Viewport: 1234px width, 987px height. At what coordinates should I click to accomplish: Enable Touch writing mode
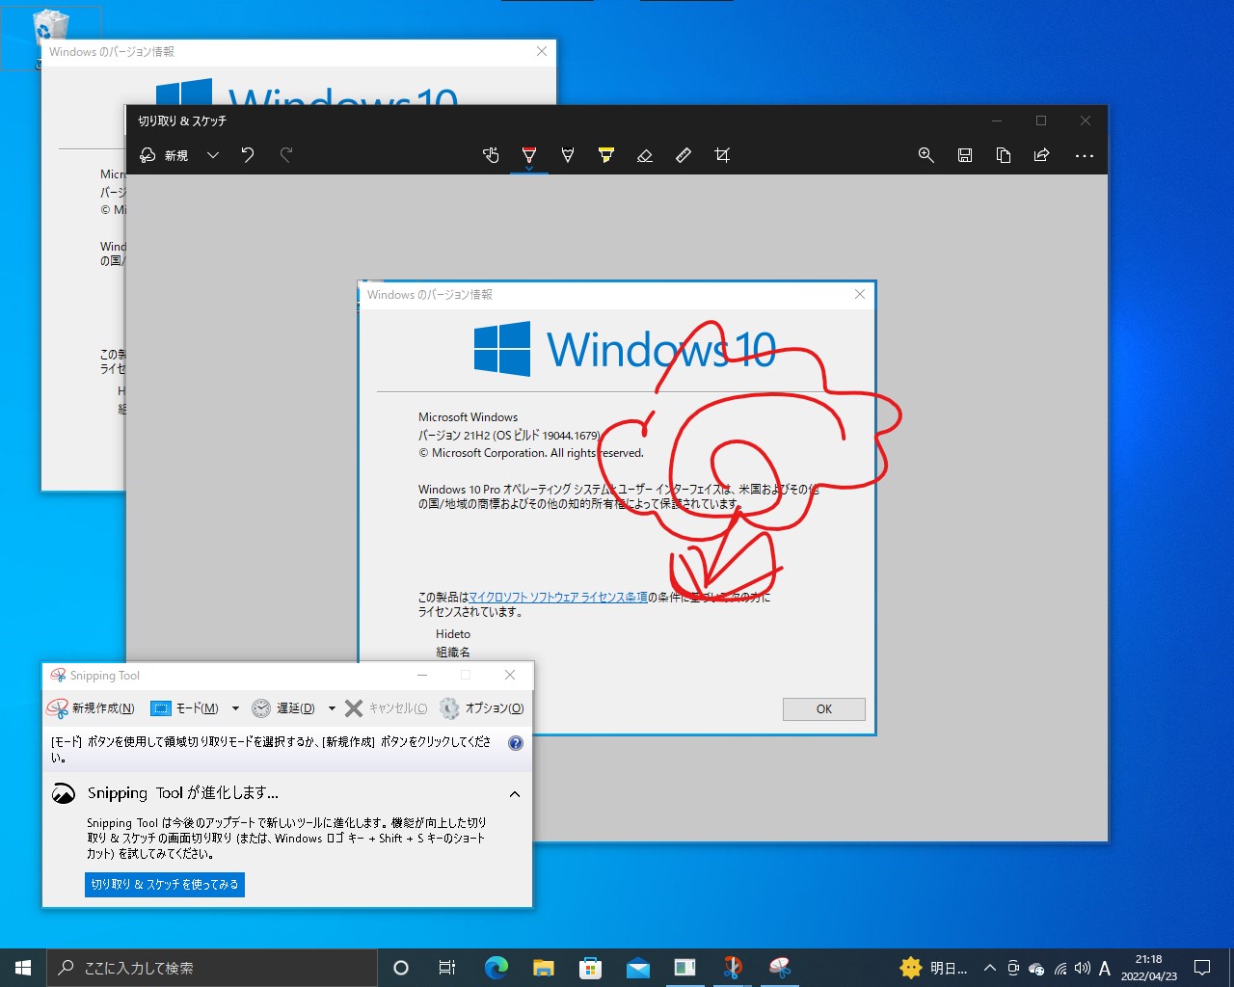click(492, 154)
